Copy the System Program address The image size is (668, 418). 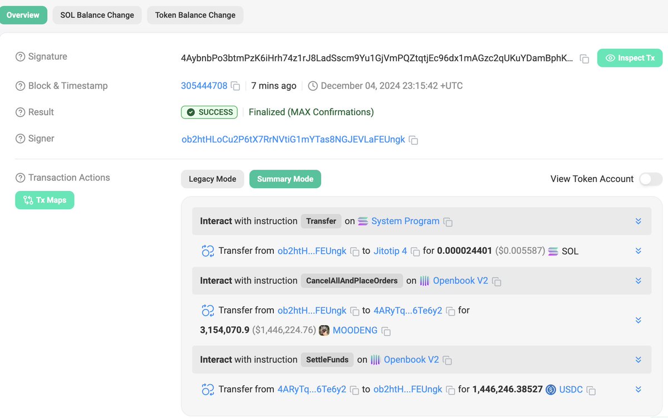448,222
